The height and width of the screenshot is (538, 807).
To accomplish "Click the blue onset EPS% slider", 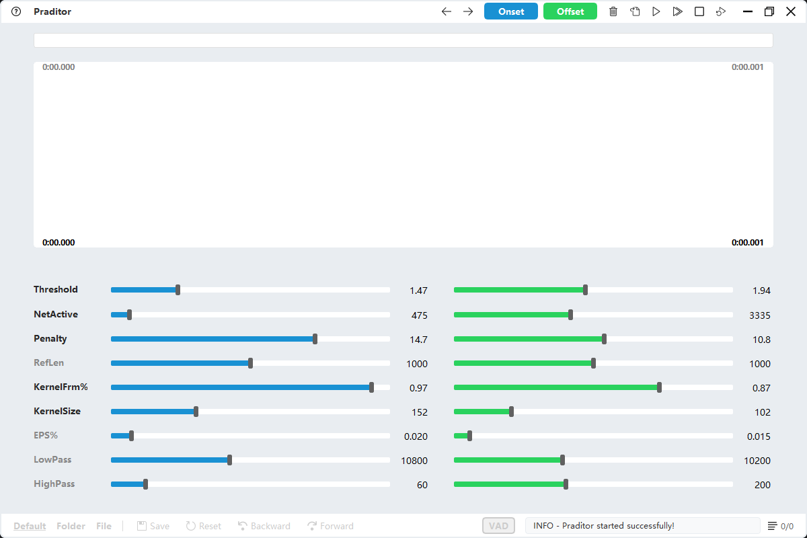I will pyautogui.click(x=250, y=436).
